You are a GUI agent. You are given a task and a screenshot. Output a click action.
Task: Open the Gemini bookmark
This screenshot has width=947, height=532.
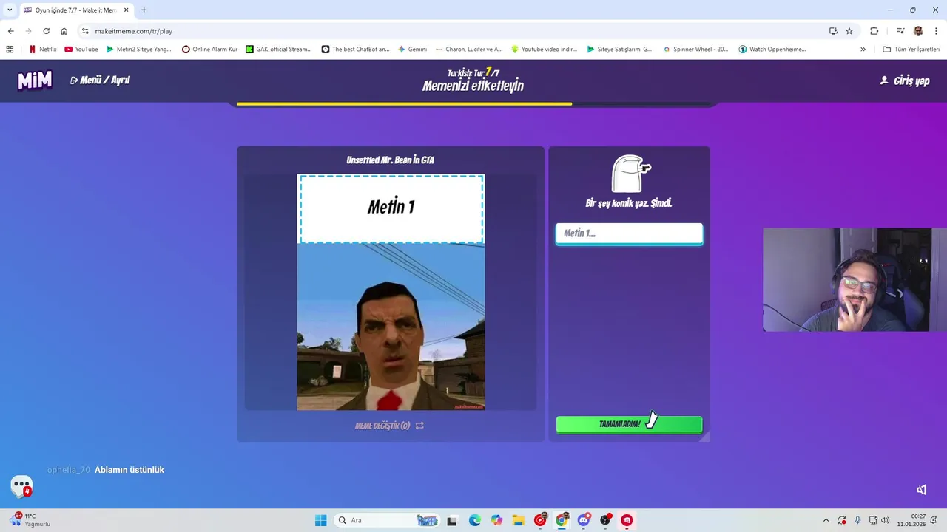412,50
